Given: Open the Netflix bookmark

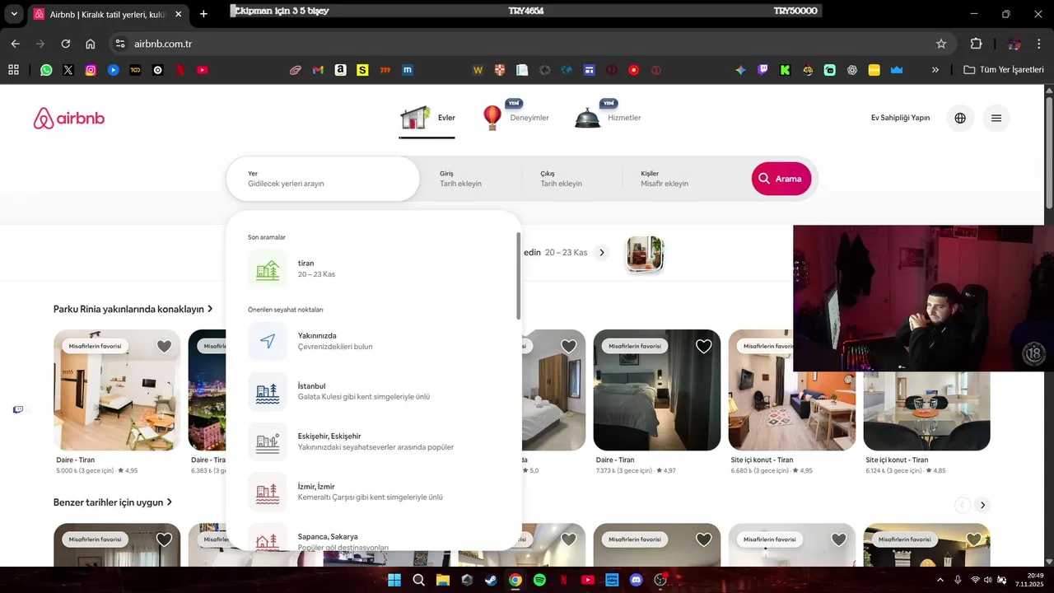Looking at the screenshot, I should tap(180, 70).
